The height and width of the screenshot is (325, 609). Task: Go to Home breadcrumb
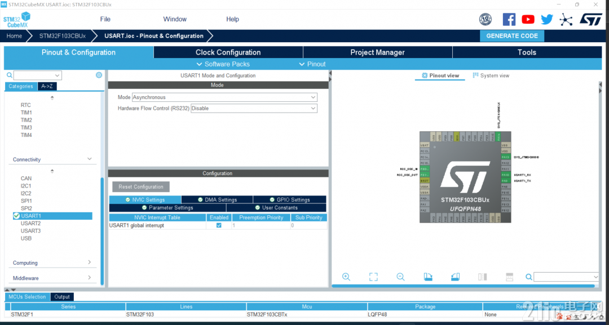point(14,35)
